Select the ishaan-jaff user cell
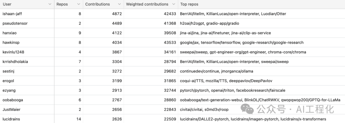The height and width of the screenshot is (123, 345). (x=27, y=14)
